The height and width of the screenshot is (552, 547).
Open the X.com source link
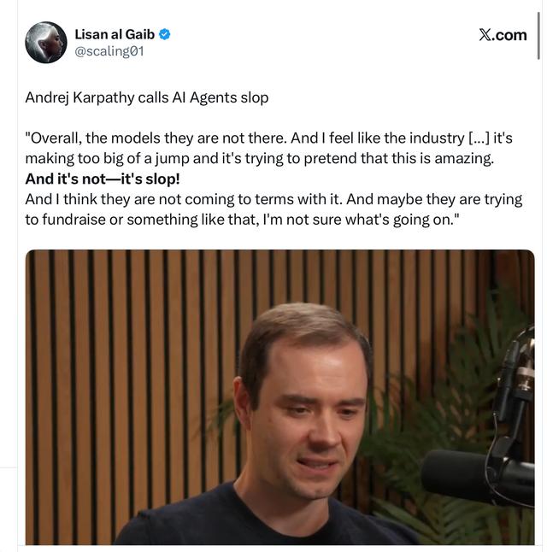point(503,35)
